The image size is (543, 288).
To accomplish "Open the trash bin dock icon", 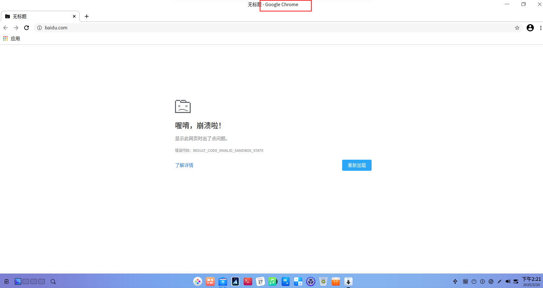I will coord(323,281).
